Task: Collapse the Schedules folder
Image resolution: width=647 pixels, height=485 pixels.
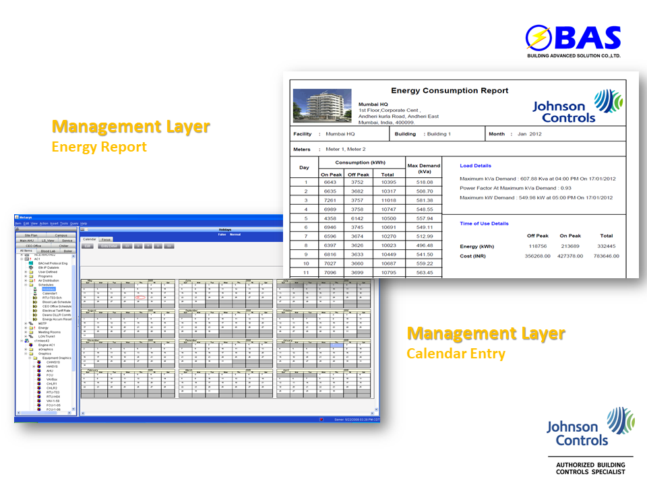Action: (x=26, y=285)
